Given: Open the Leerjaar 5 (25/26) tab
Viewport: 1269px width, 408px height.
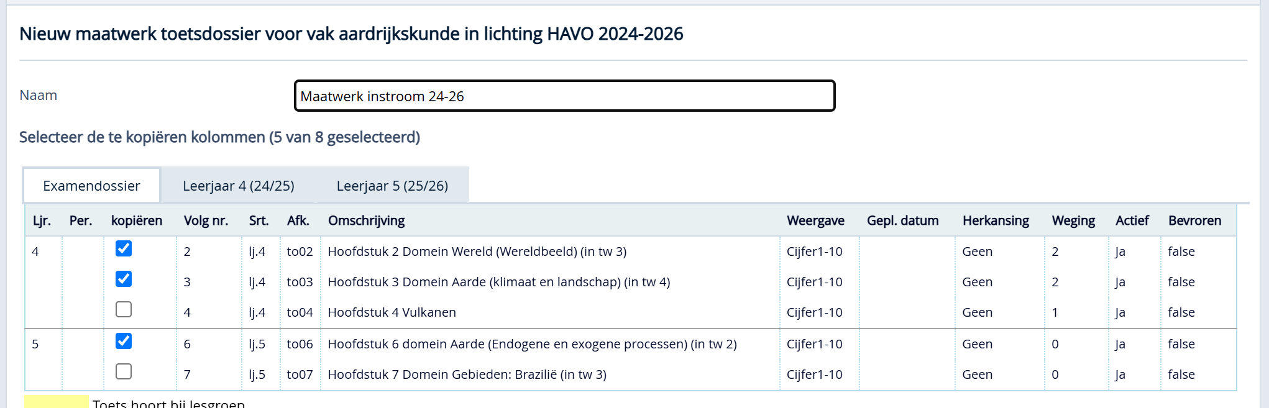Looking at the screenshot, I should tap(392, 186).
